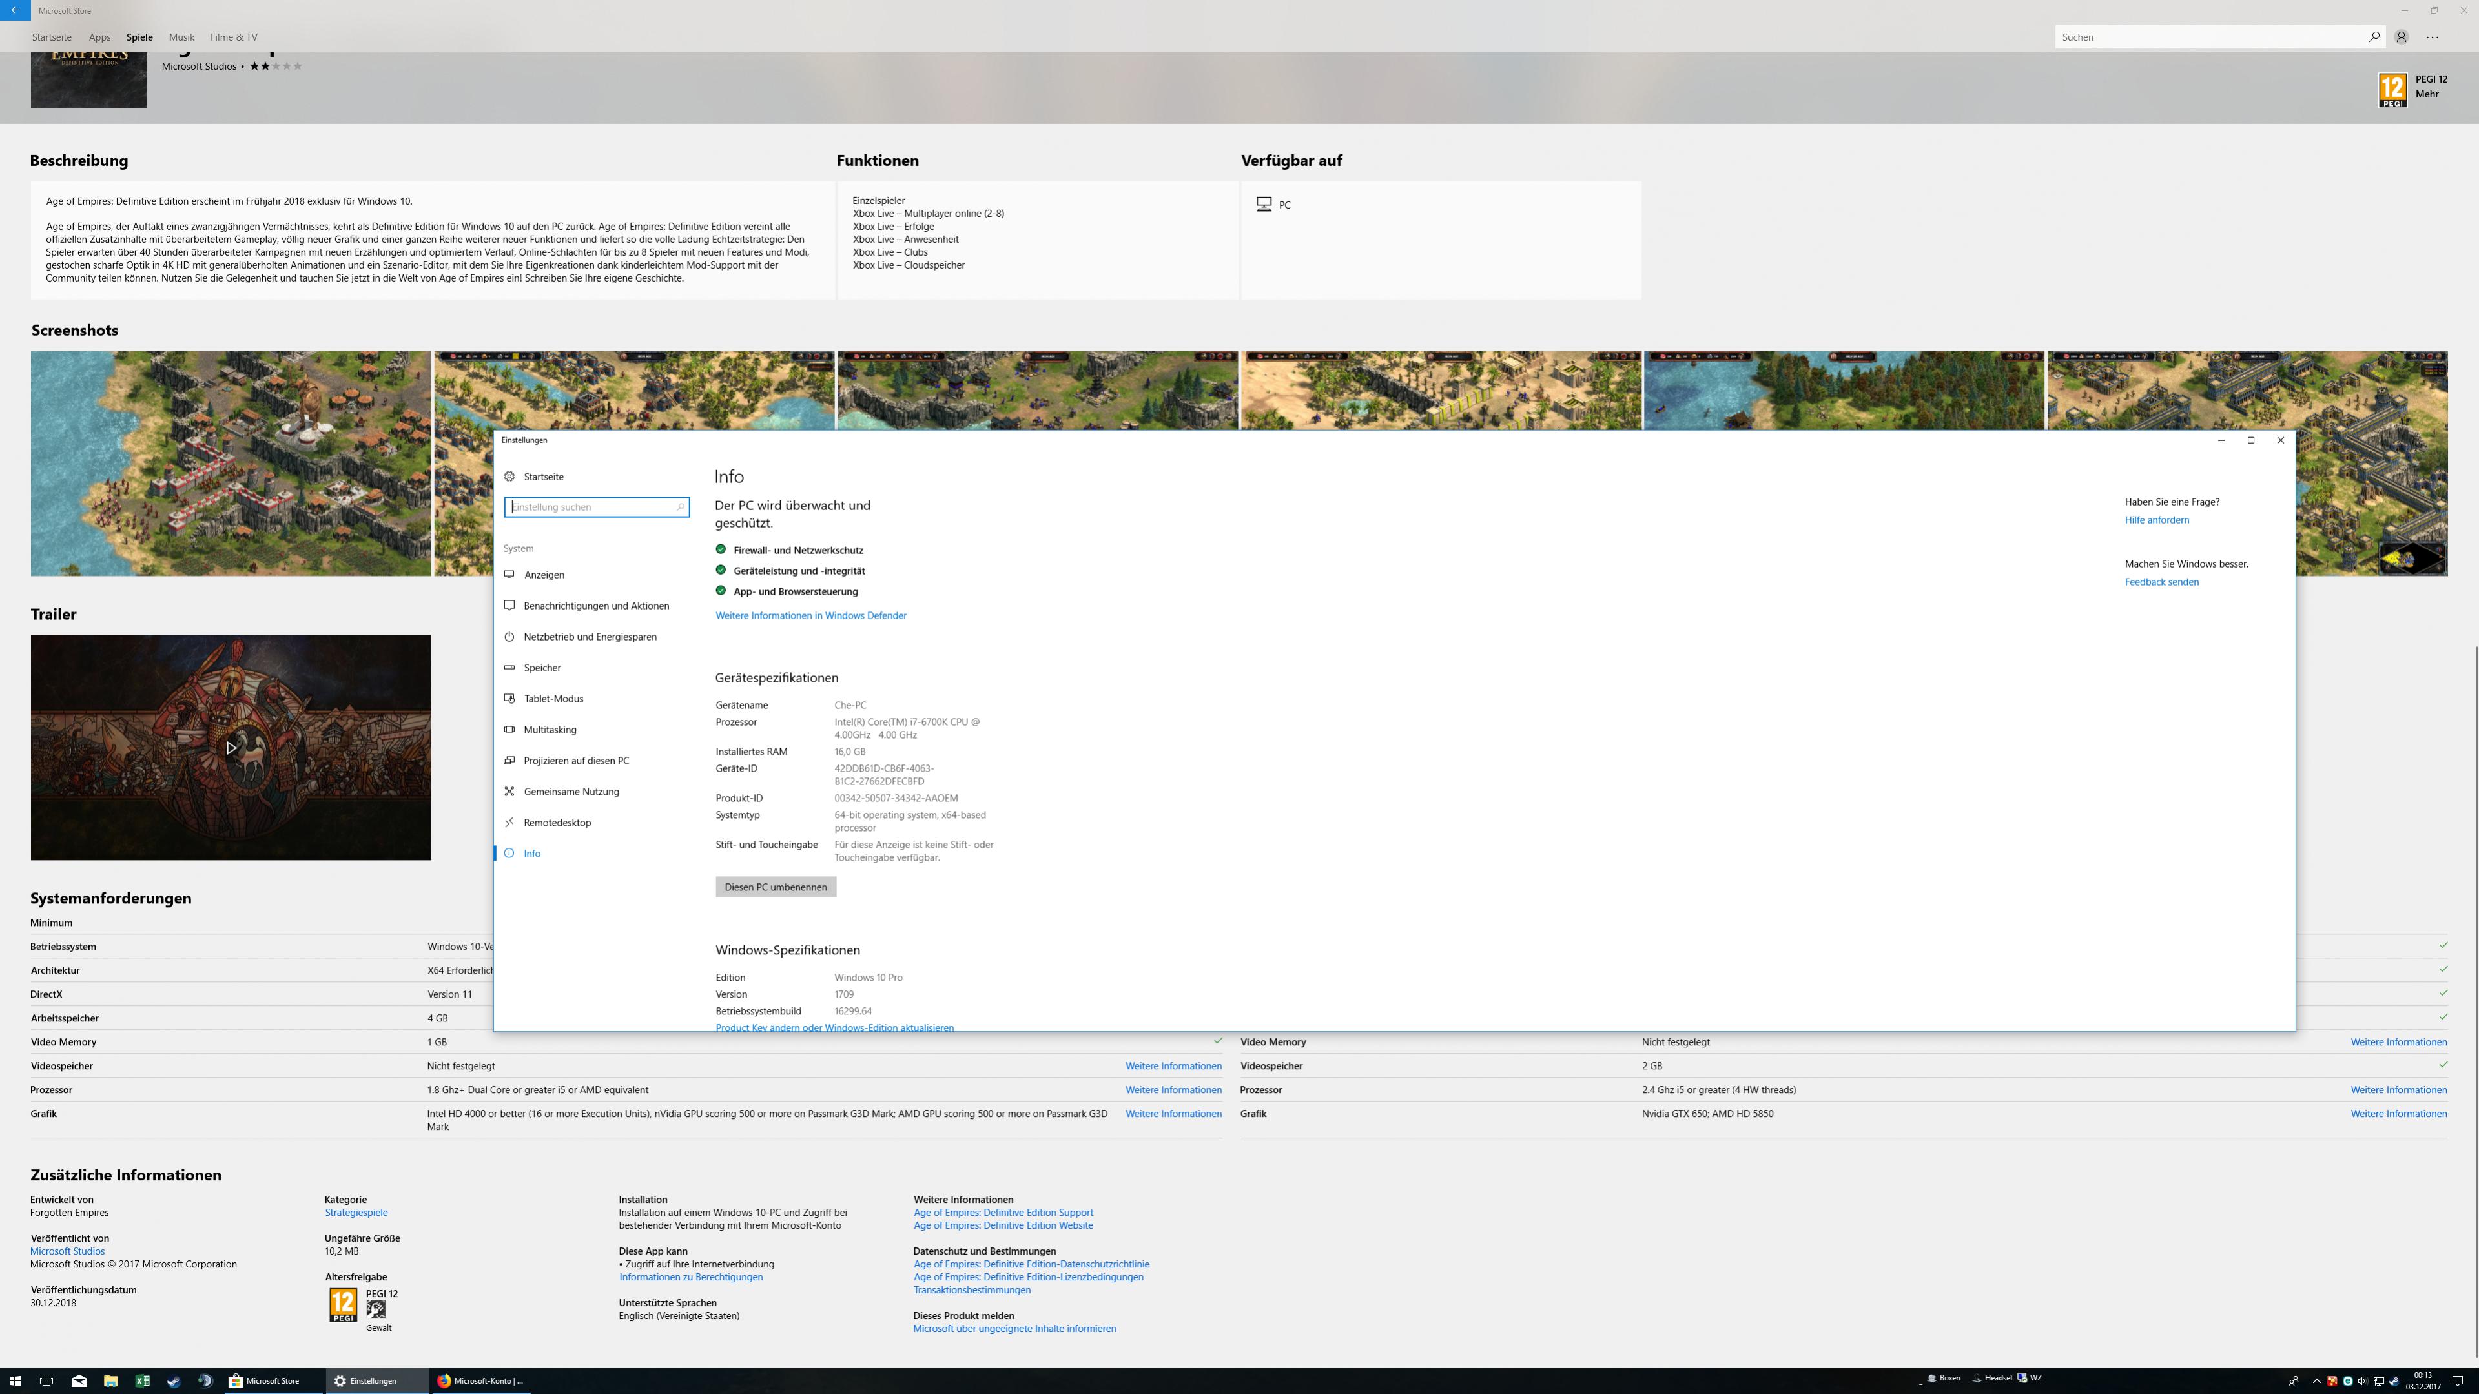
Task: Open Anzeigen in the settings sidebar
Action: pyautogui.click(x=544, y=575)
